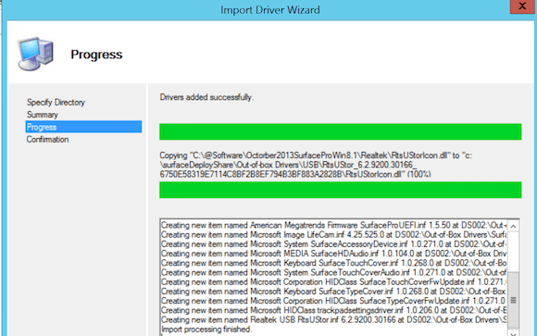The image size is (537, 336).
Task: Click the Keyboard SurfaceTypeCover.inf log line
Action: coord(334,292)
